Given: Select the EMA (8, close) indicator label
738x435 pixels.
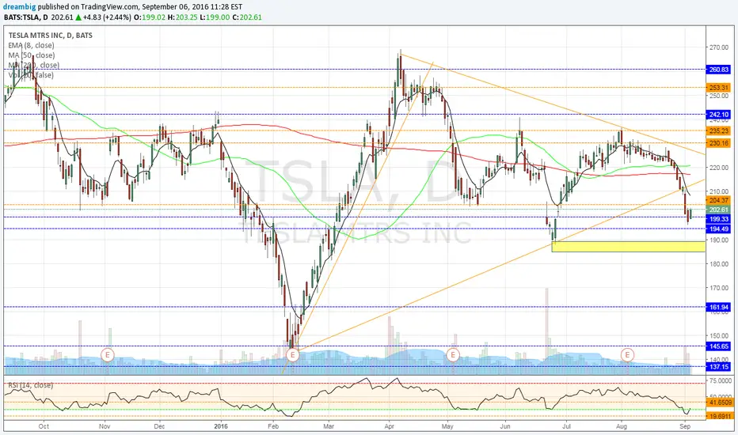Looking at the screenshot, I should click(31, 45).
